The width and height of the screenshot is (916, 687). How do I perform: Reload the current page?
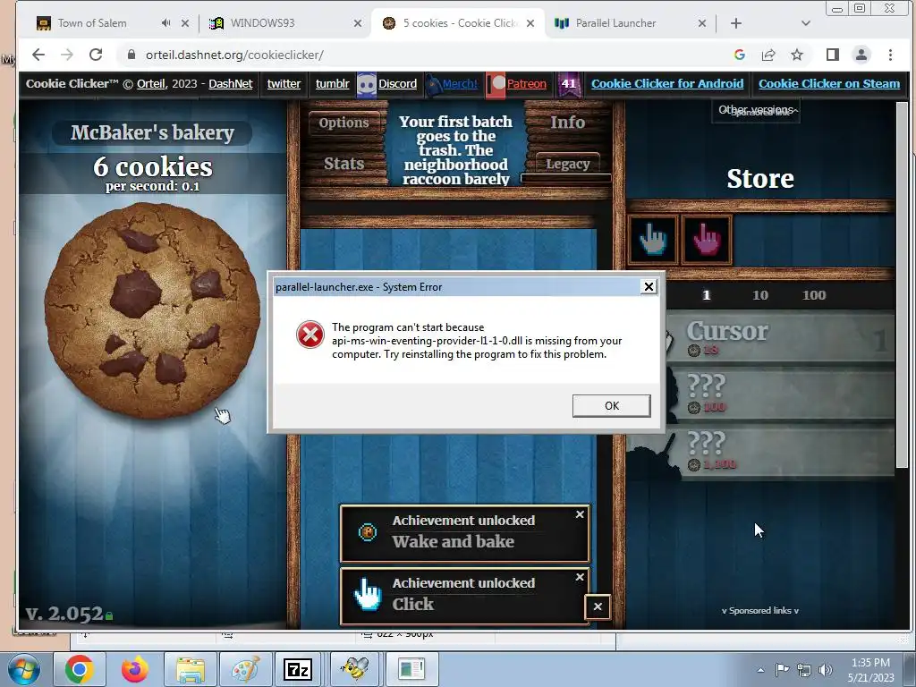(x=96, y=55)
